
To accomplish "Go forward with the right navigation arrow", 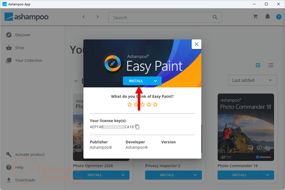I will [x=98, y=17].
